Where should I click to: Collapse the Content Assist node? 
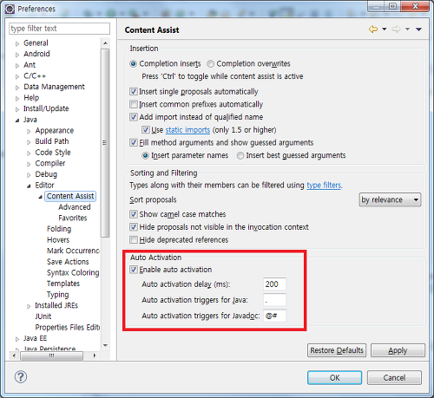41,197
